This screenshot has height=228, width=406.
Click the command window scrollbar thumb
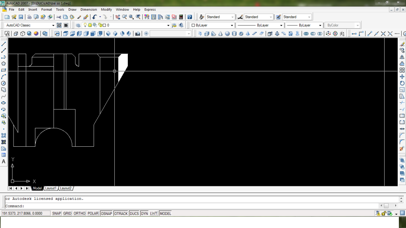(386, 206)
